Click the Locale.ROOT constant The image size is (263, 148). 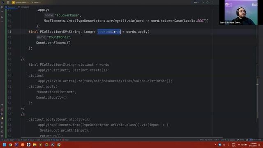[x=194, y=21]
